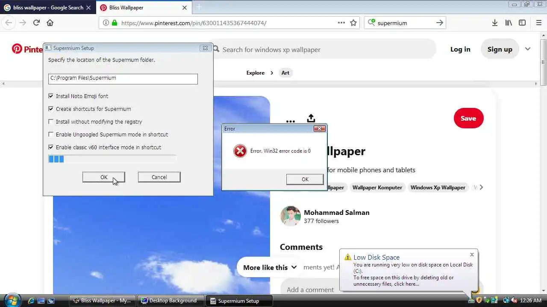Click the pin's share upload icon
The width and height of the screenshot is (547, 307).
pyautogui.click(x=311, y=118)
